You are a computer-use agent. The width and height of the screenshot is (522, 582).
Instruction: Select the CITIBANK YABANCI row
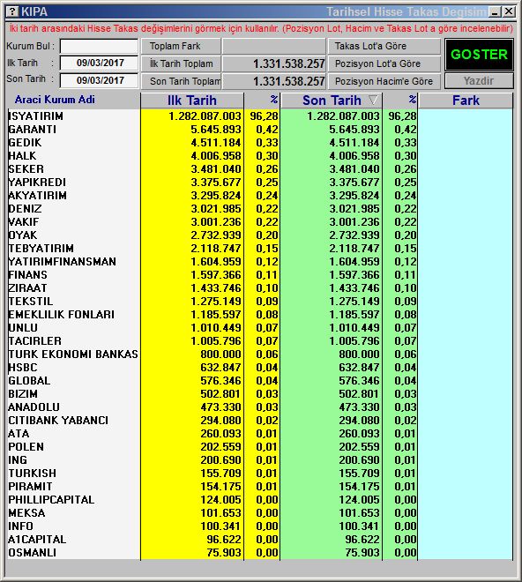click(260, 421)
